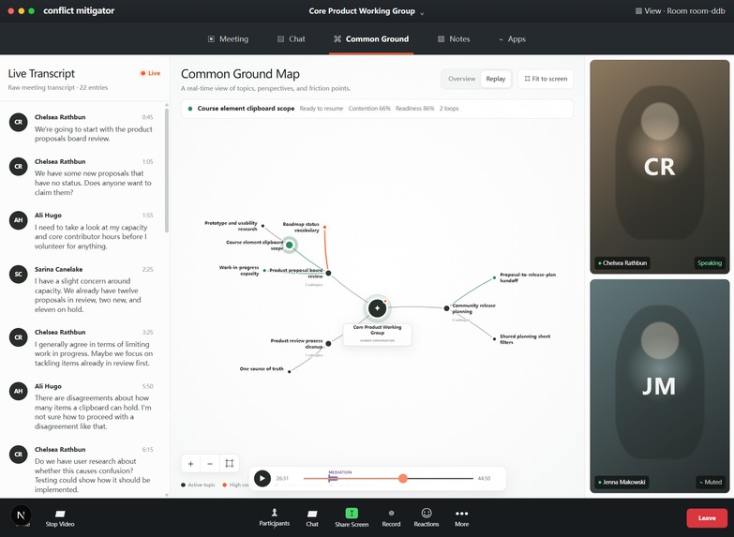734x537 pixels.
Task: Open Reactions smiley menu
Action: coord(427,518)
